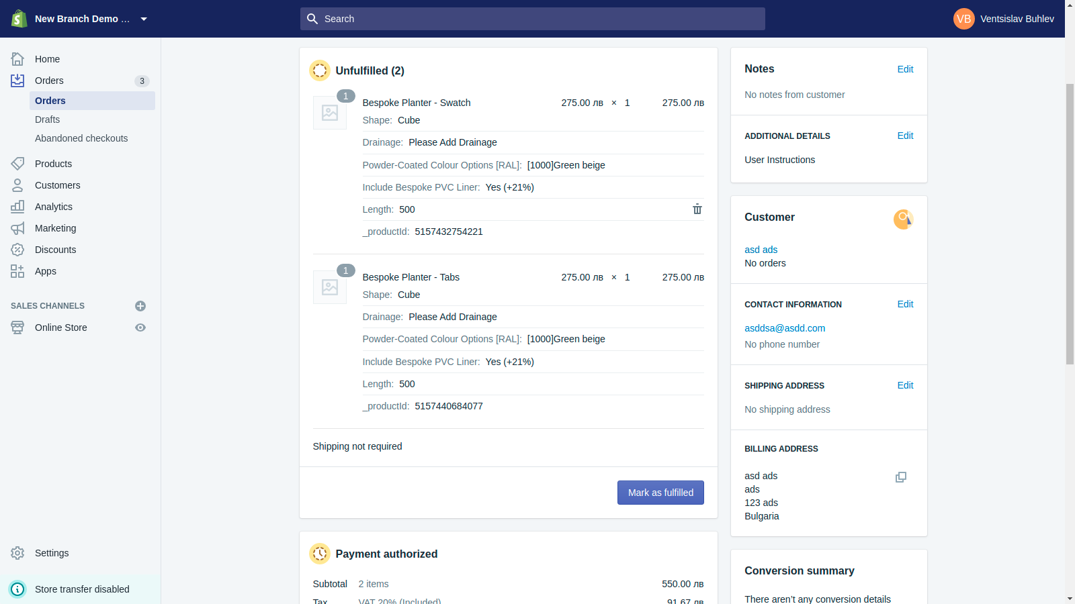Delete the Bespoke Planter Swatch line item
This screenshot has width=1075, height=604.
pos(697,209)
